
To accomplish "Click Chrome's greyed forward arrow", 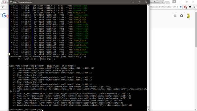I will (x=7, y=7).
